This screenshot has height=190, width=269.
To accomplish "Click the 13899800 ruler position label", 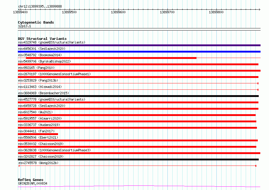I will (216, 12).
